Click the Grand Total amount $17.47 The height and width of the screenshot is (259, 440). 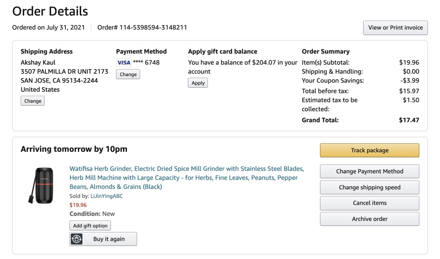tap(409, 120)
